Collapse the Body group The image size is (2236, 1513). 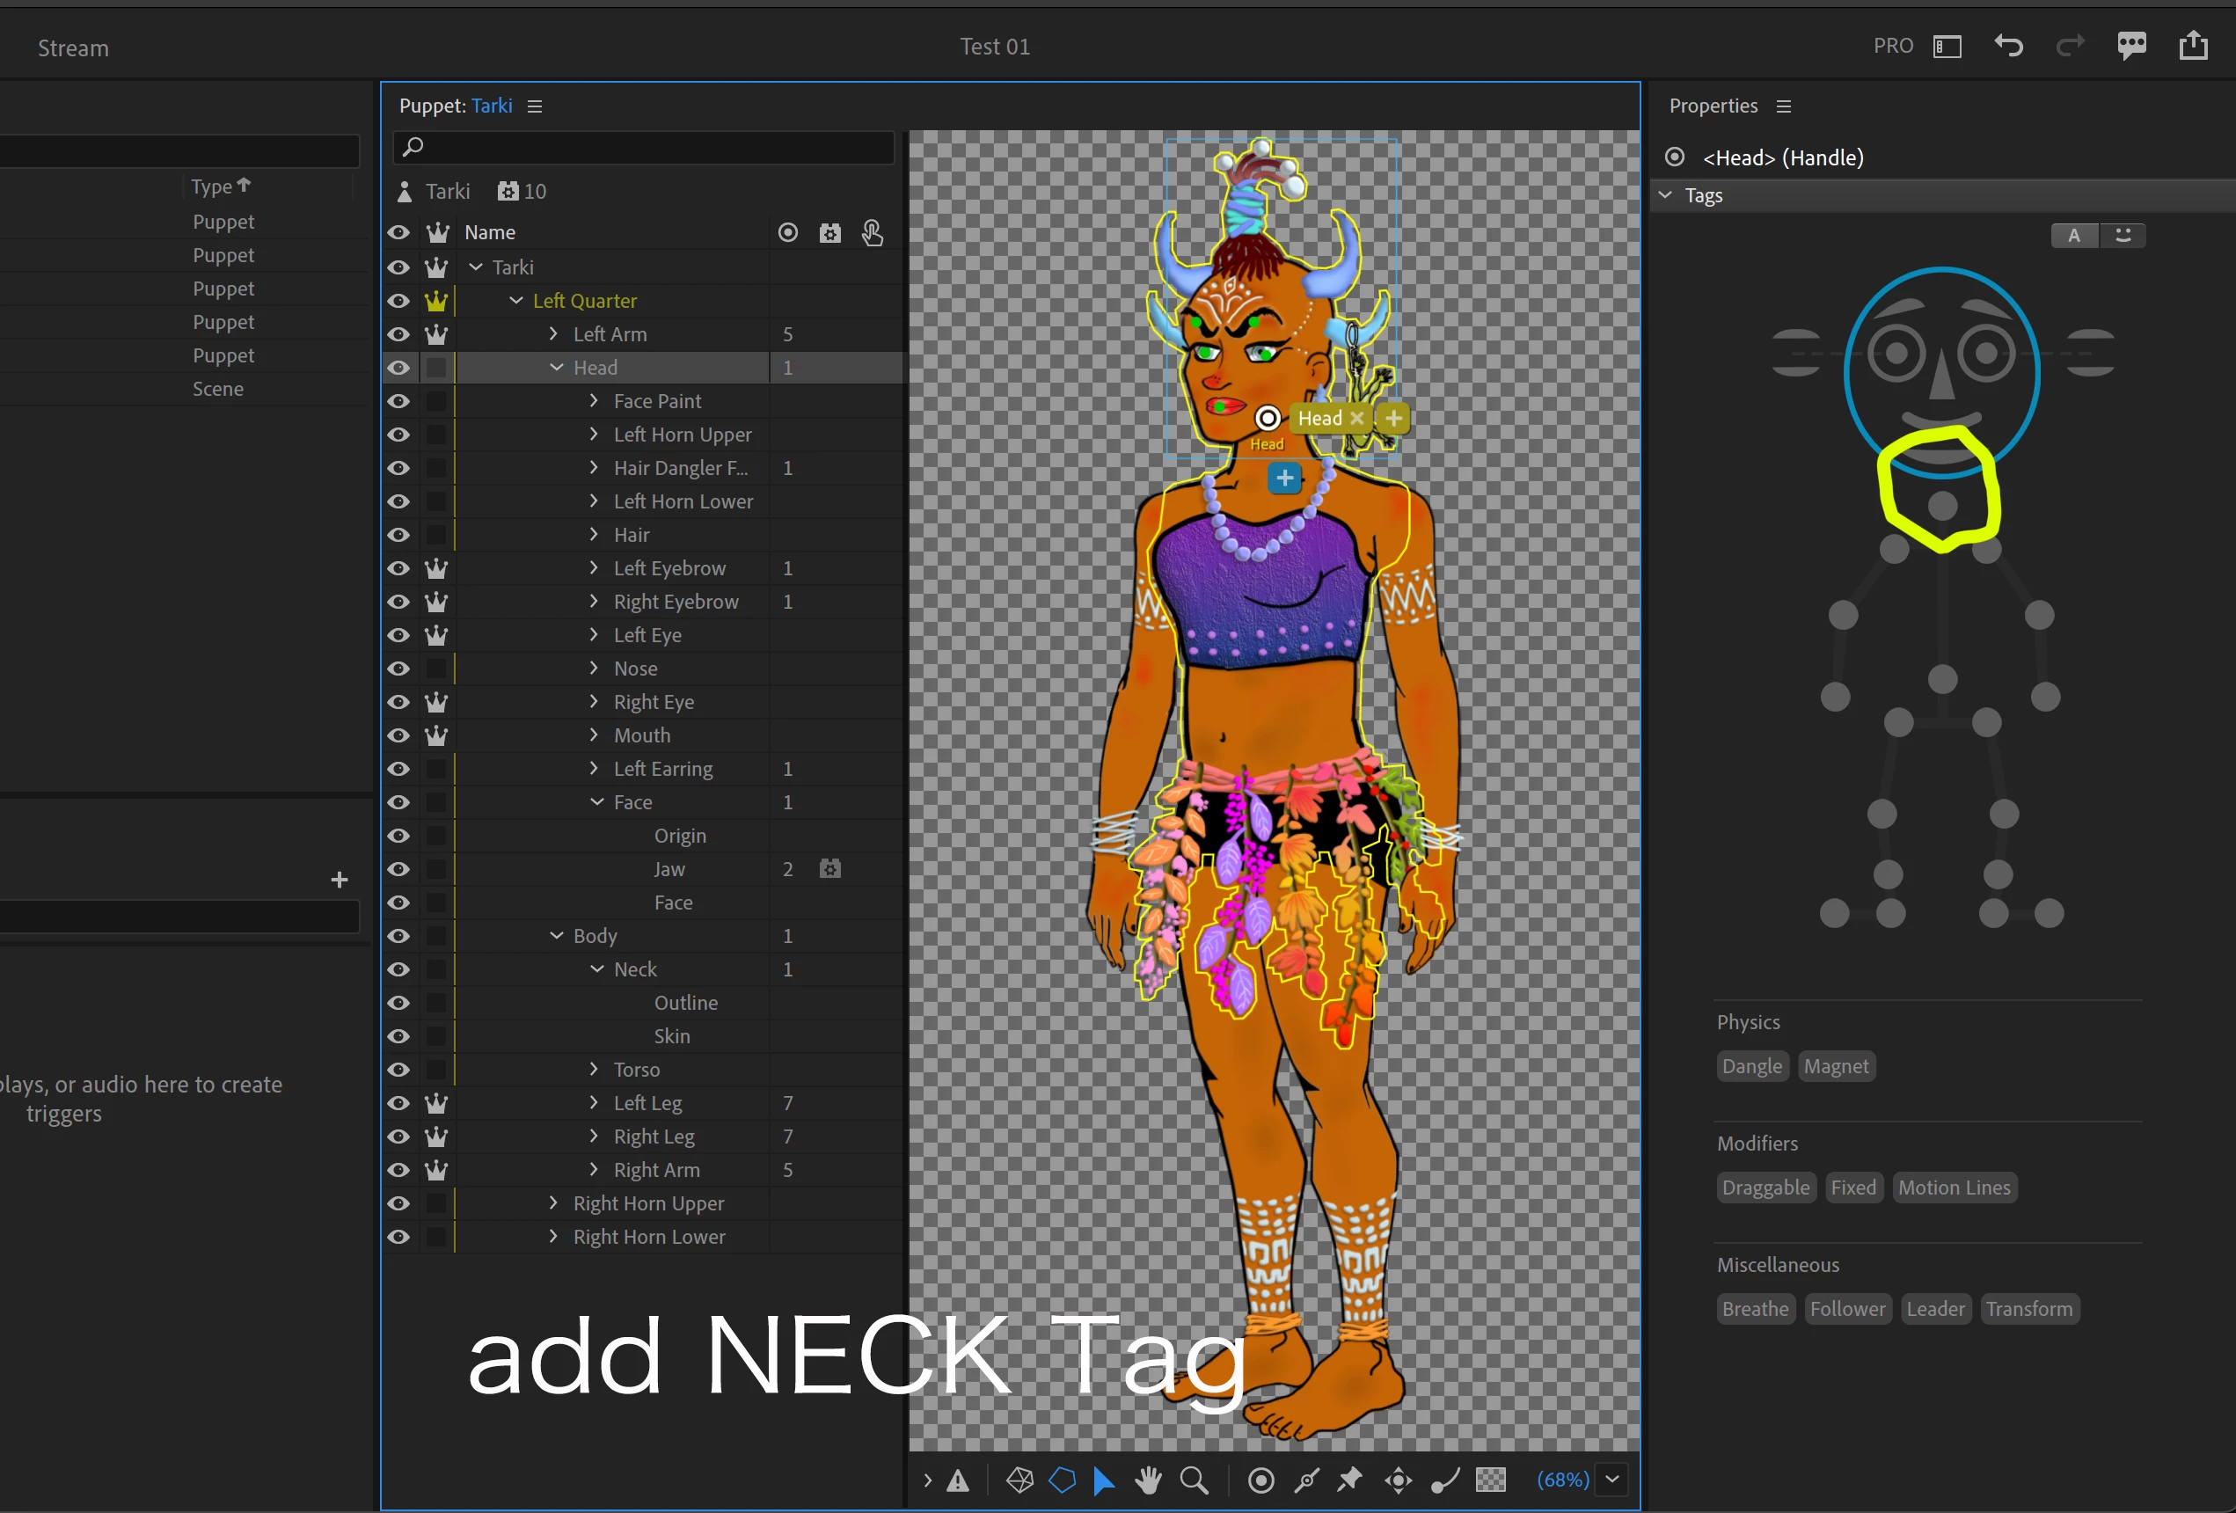point(556,936)
